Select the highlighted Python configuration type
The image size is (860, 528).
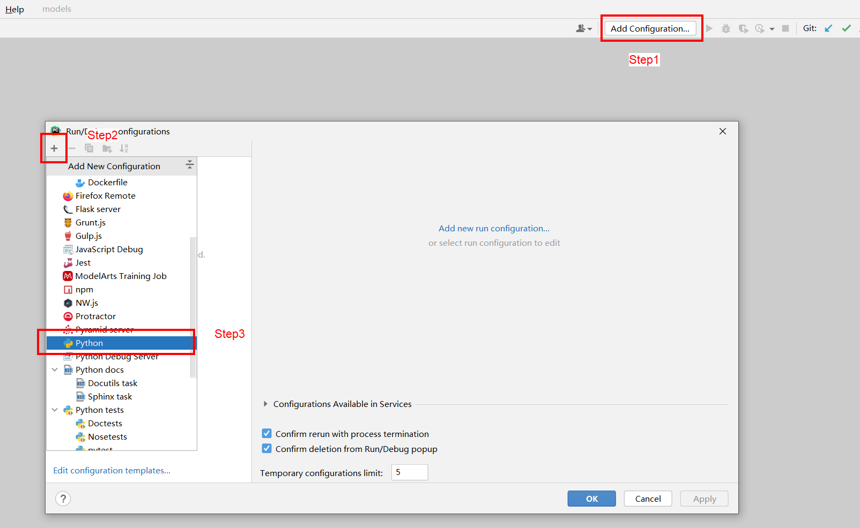122,343
